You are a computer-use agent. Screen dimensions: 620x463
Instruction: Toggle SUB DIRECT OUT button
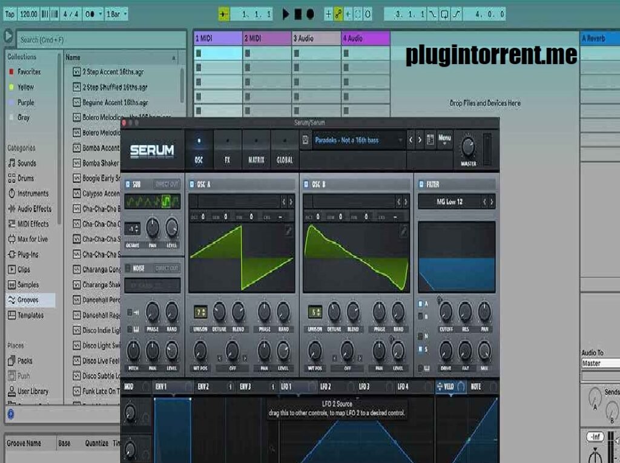click(x=167, y=184)
